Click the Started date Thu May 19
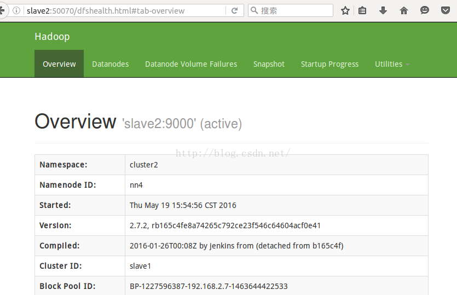Image resolution: width=457 pixels, height=295 pixels. (x=183, y=205)
